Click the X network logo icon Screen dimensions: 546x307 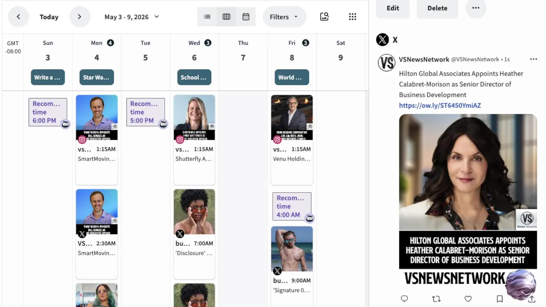[383, 40]
